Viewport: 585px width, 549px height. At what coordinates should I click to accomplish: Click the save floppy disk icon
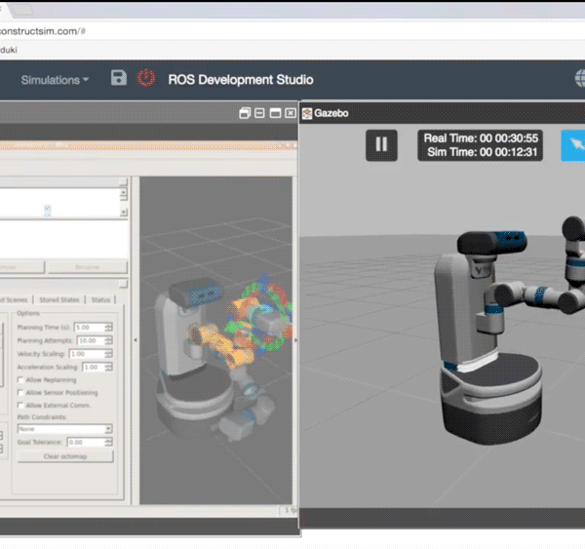(x=119, y=78)
